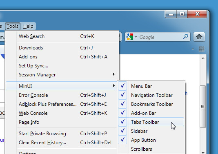Toggle Tabs Toolbar visibility
The width and height of the screenshot is (218, 154).
(x=151, y=122)
